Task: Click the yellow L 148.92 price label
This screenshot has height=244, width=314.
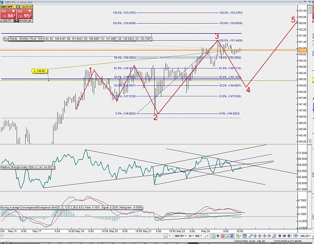Action: point(40,71)
